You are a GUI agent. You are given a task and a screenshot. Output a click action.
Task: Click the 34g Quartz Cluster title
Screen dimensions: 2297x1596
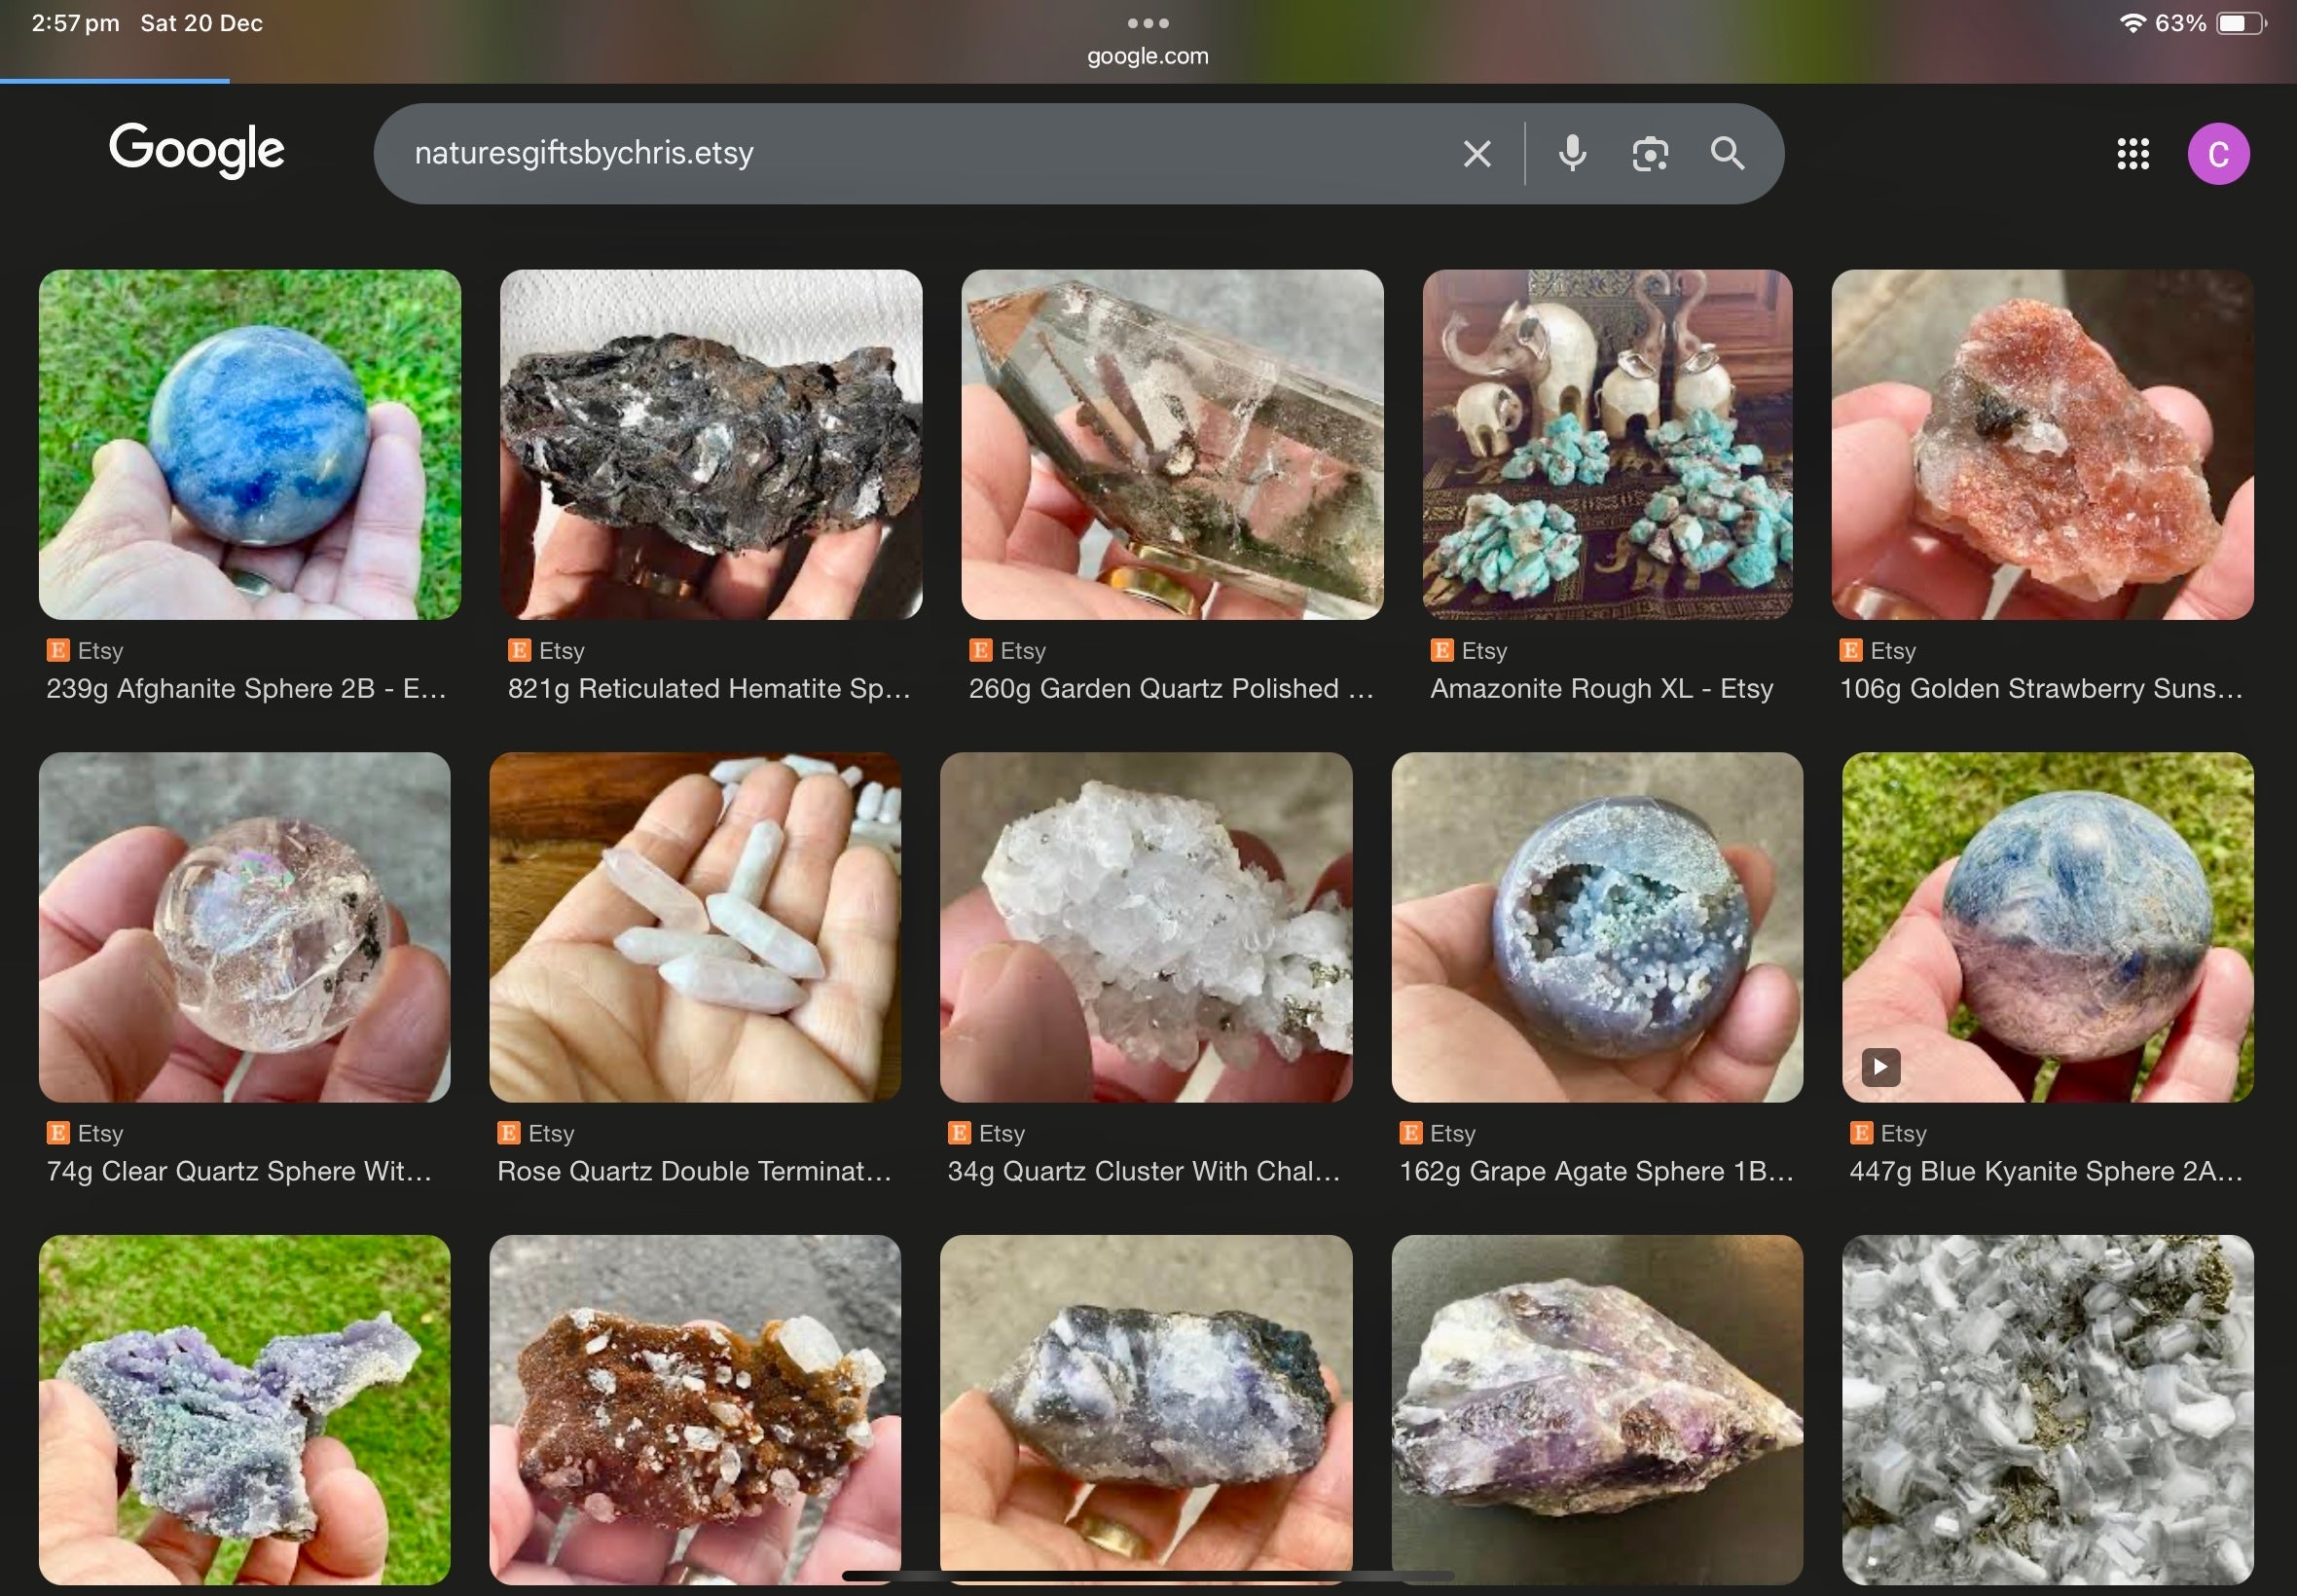coord(1144,1171)
